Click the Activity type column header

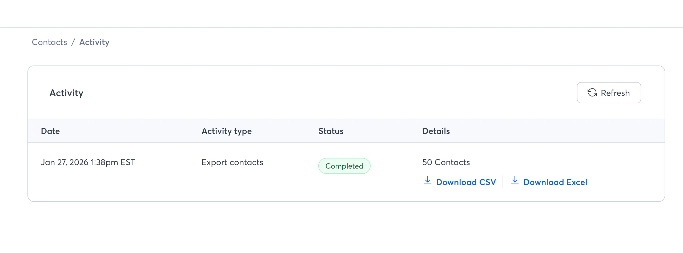pos(227,131)
